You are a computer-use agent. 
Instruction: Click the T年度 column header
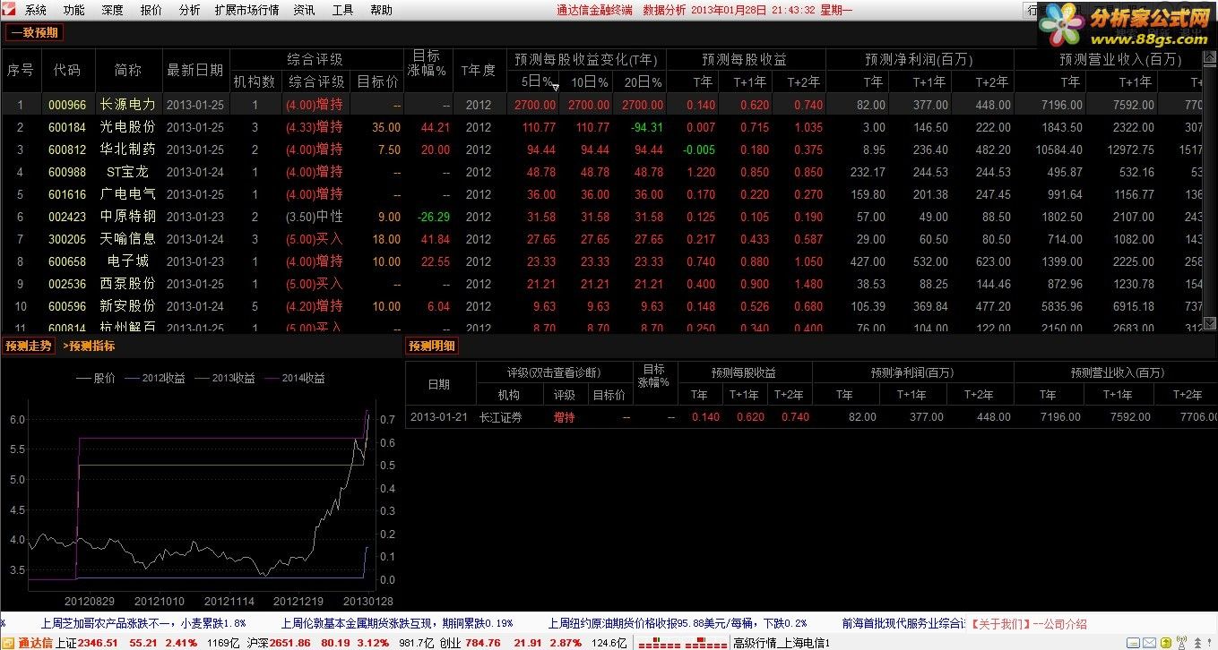(479, 70)
